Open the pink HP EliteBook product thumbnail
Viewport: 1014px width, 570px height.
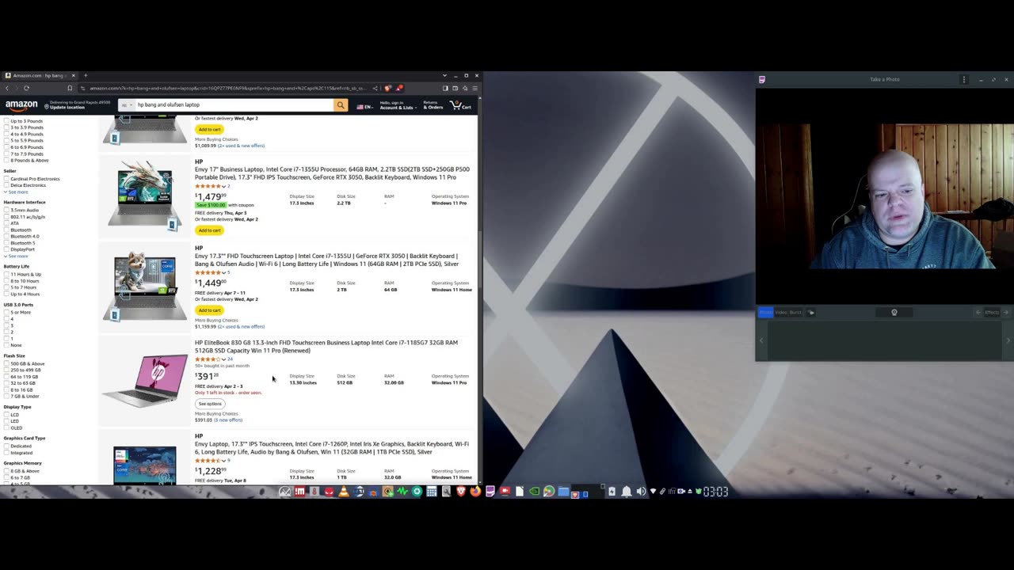(145, 381)
